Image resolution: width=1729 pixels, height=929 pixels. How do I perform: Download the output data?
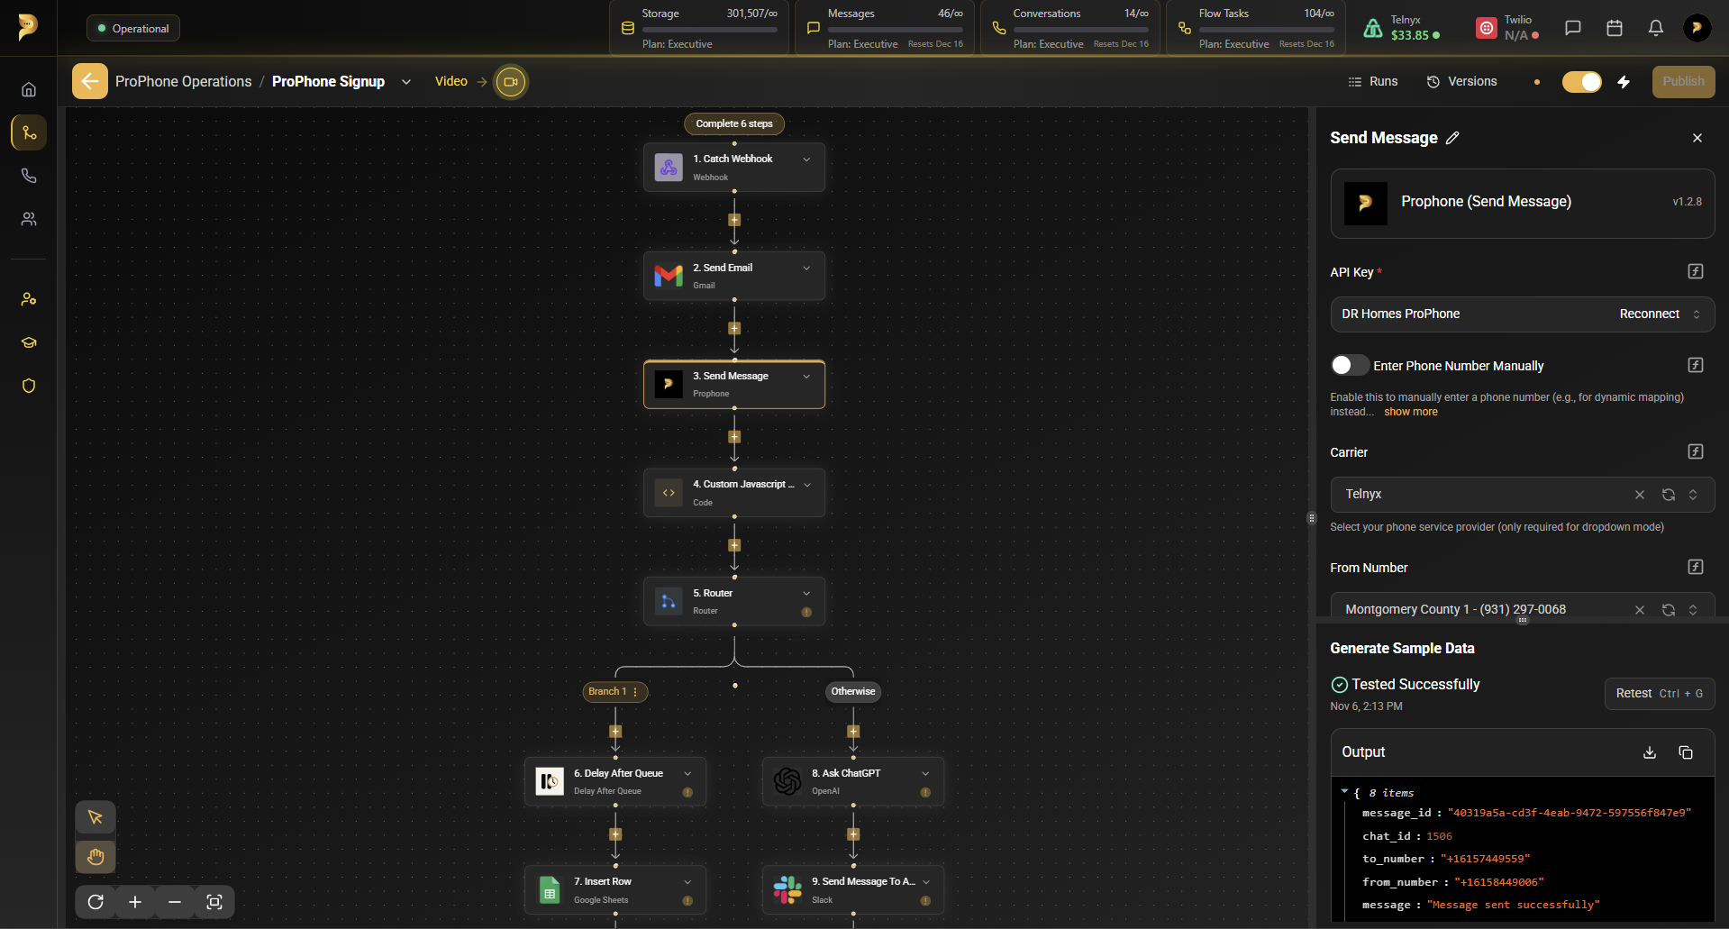1650,752
